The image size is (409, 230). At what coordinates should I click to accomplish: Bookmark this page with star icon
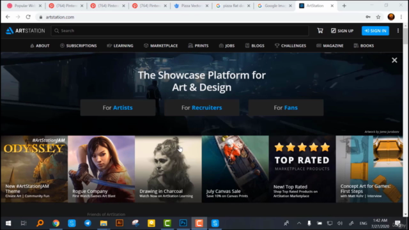(378, 17)
